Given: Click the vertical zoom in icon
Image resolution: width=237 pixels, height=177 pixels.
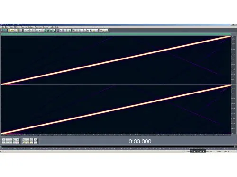Looking at the screenshot, I should pyautogui.click(x=36, y=140).
